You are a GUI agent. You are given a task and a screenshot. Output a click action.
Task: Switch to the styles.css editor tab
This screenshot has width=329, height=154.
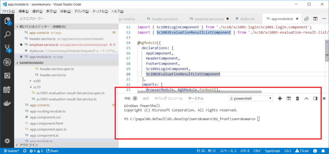tap(247, 19)
